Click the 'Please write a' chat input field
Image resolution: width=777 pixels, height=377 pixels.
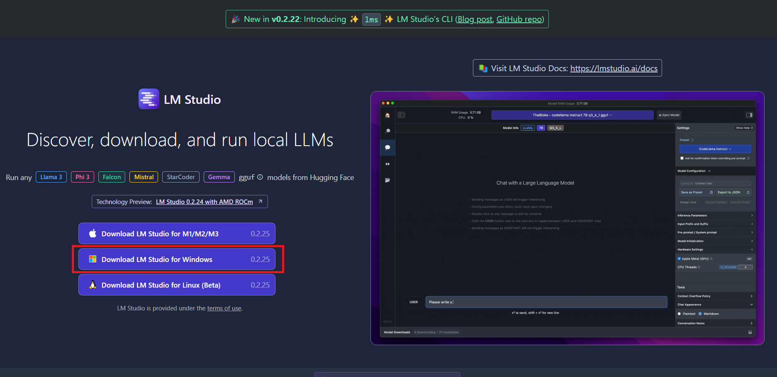coord(546,302)
